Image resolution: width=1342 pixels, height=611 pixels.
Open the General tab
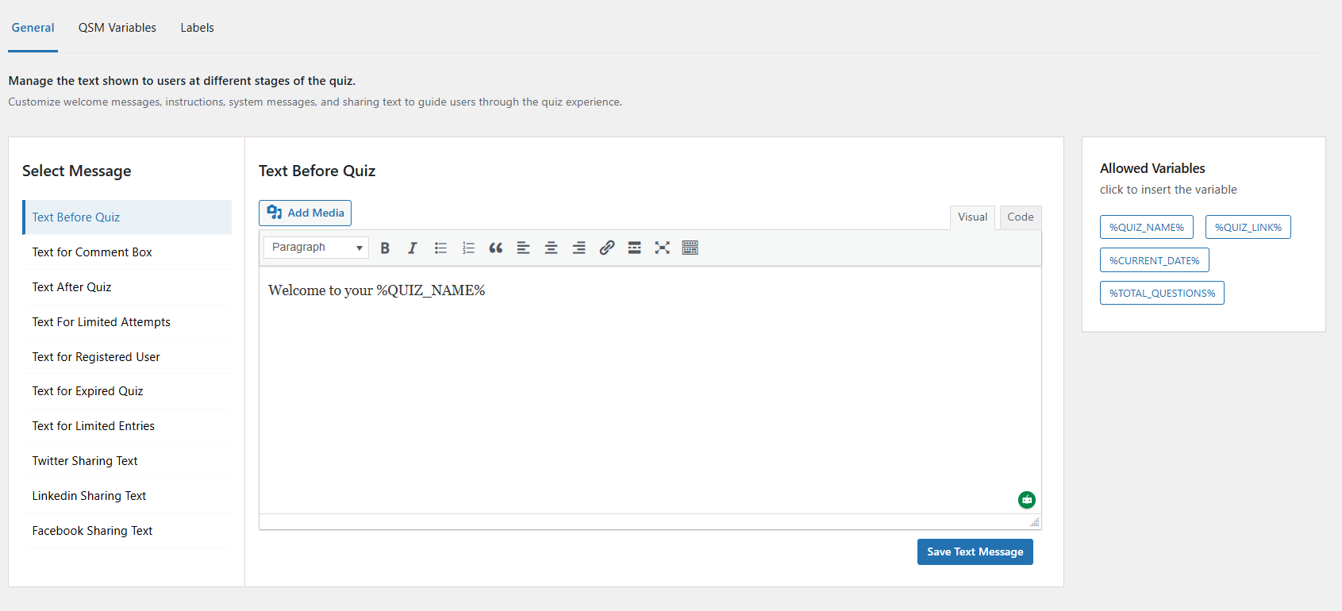[33, 28]
